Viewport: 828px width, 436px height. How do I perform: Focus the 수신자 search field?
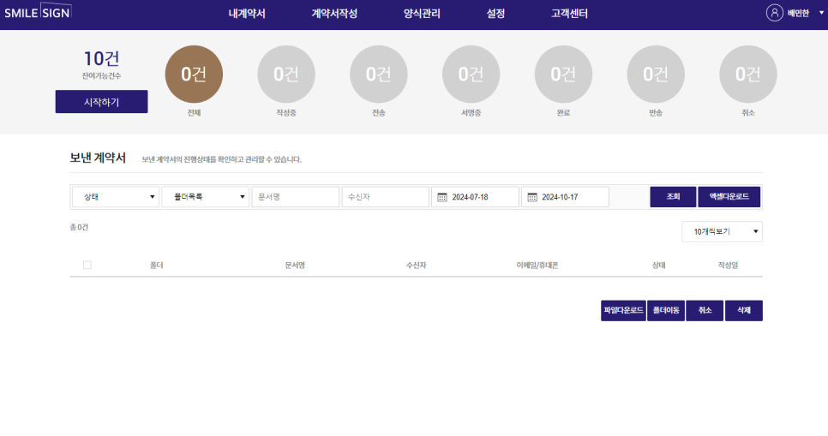[386, 197]
